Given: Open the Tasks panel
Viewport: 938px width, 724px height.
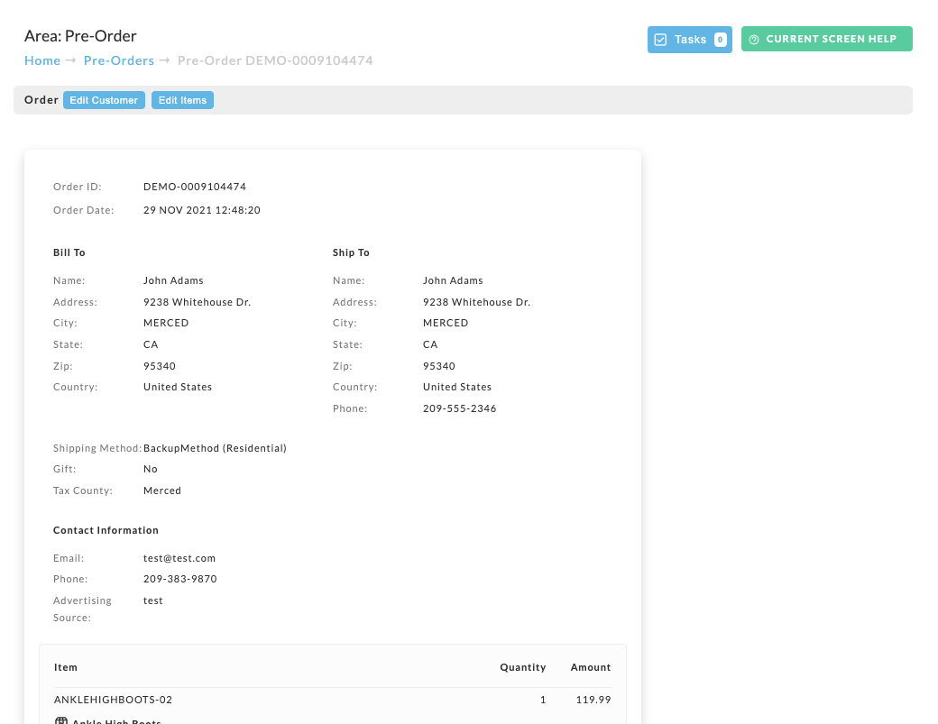Looking at the screenshot, I should pyautogui.click(x=690, y=40).
